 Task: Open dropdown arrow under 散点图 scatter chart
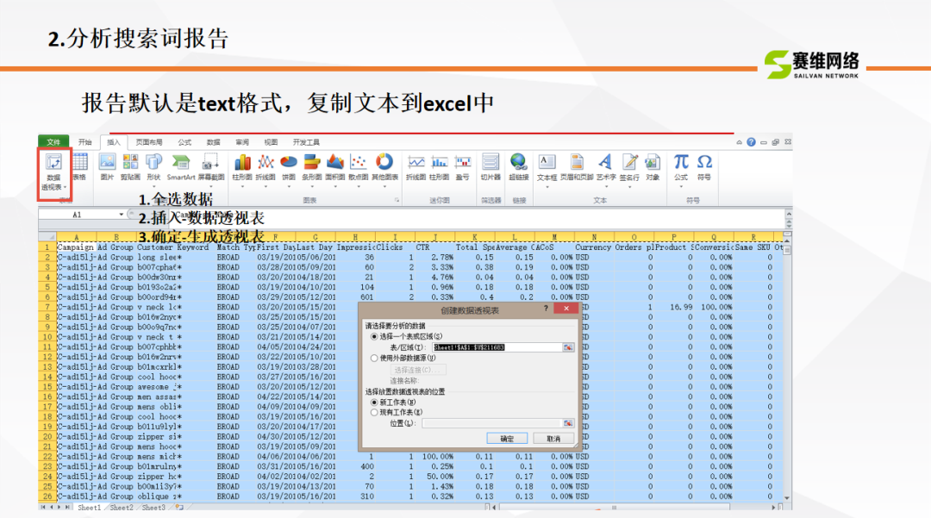[358, 186]
